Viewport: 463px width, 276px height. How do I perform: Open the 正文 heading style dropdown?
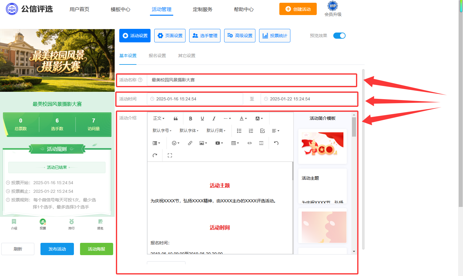pos(159,119)
